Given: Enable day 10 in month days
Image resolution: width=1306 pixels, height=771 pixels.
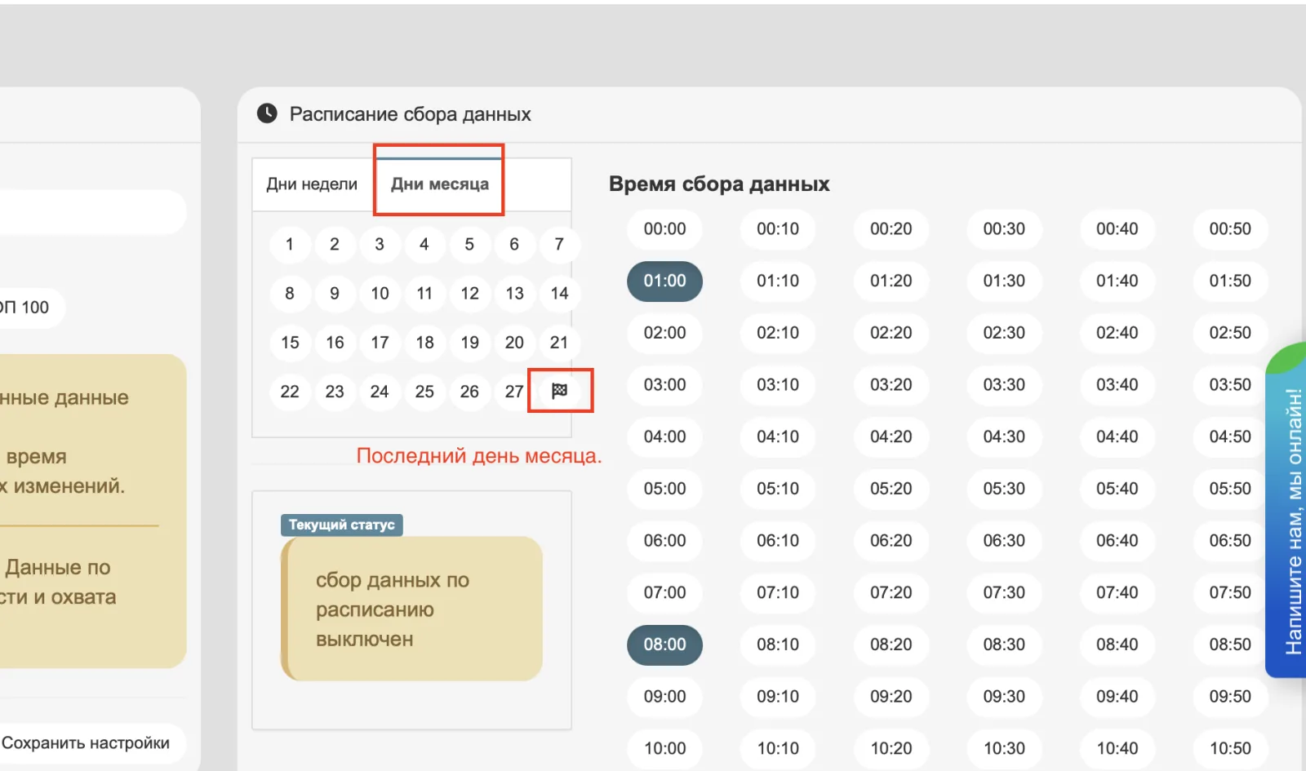Looking at the screenshot, I should coord(380,294).
